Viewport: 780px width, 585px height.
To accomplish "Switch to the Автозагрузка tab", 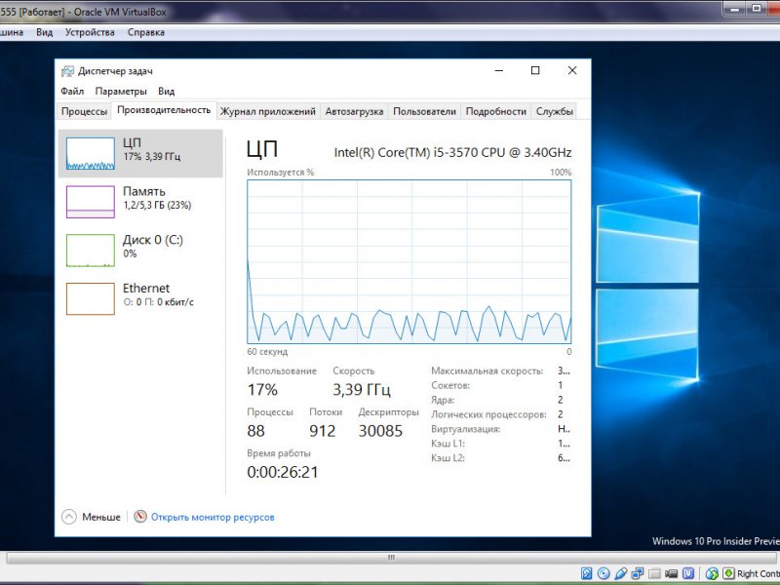I will 354,111.
